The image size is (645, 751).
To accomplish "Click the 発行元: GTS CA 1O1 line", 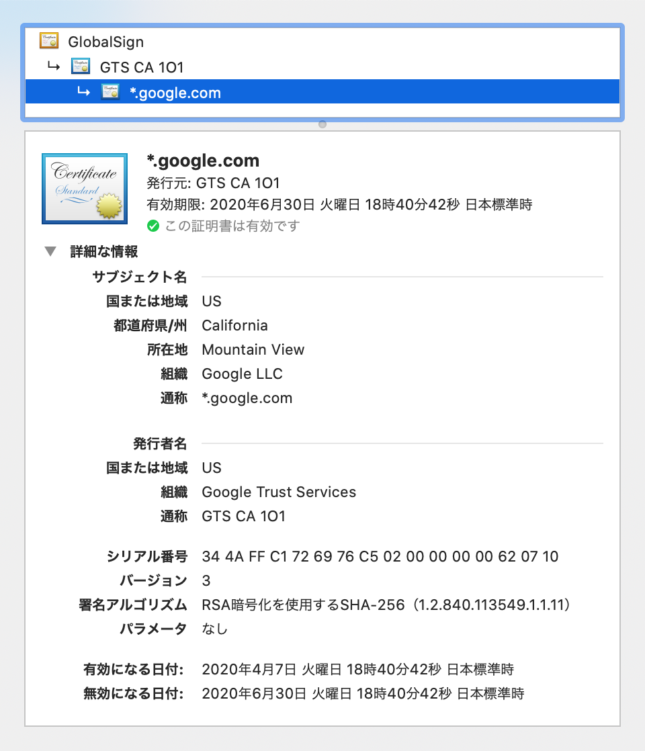I will click(213, 183).
